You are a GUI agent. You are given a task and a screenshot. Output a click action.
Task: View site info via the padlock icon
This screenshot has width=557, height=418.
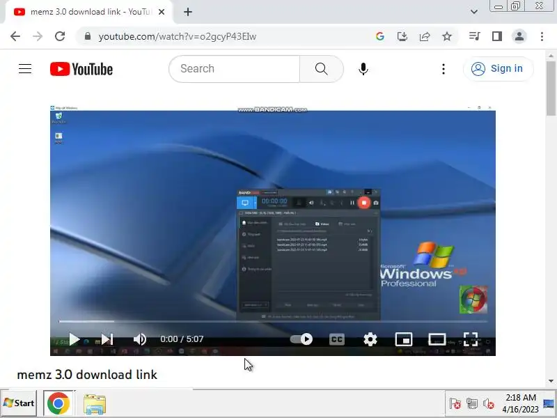point(88,36)
